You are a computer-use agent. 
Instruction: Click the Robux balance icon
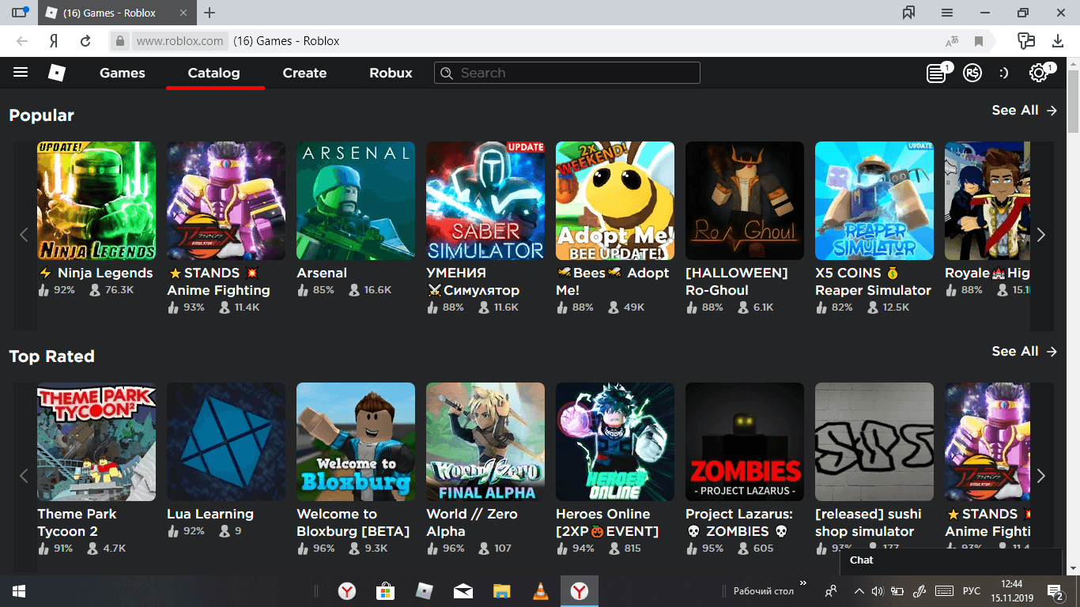pyautogui.click(x=972, y=74)
